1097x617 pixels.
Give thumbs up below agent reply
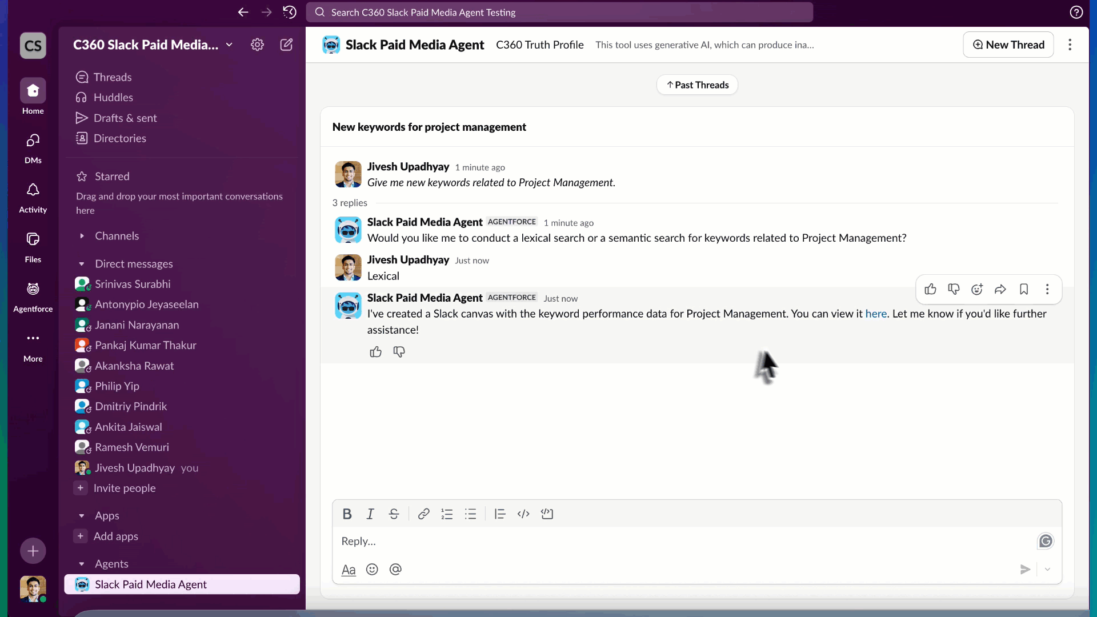coord(375,352)
